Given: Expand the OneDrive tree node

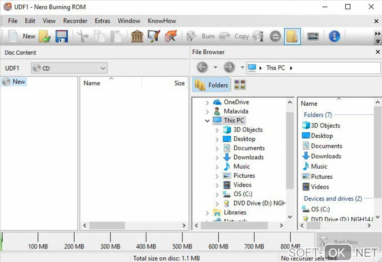Looking at the screenshot, I should pyautogui.click(x=207, y=103).
